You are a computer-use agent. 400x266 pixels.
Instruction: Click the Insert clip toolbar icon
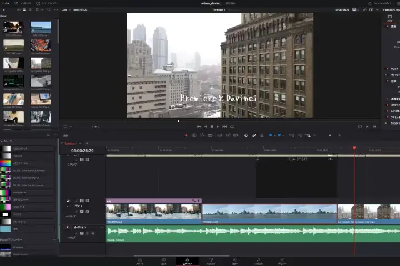[219, 135]
